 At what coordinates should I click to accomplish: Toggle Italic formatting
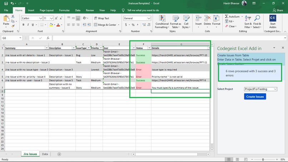[x=28, y=25]
